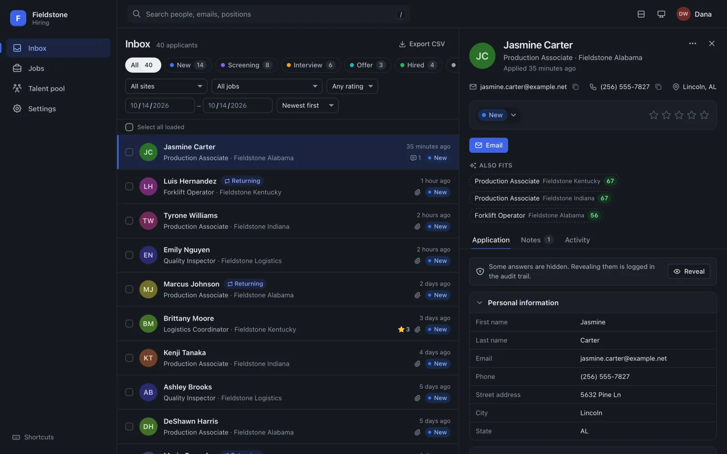Filter inbox by Interview stage
This screenshot has height=454, width=727.
310,65
